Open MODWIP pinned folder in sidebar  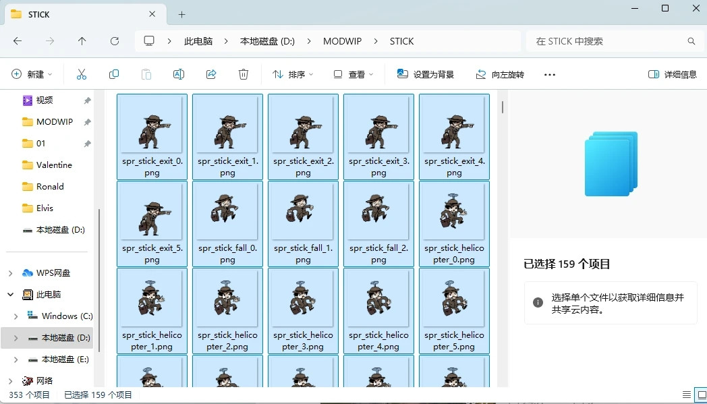coord(54,122)
